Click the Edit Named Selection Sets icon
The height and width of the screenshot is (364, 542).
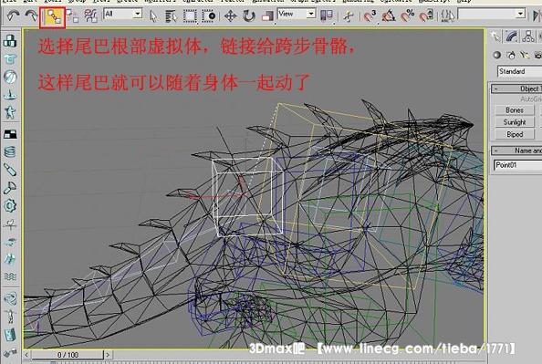[448, 16]
